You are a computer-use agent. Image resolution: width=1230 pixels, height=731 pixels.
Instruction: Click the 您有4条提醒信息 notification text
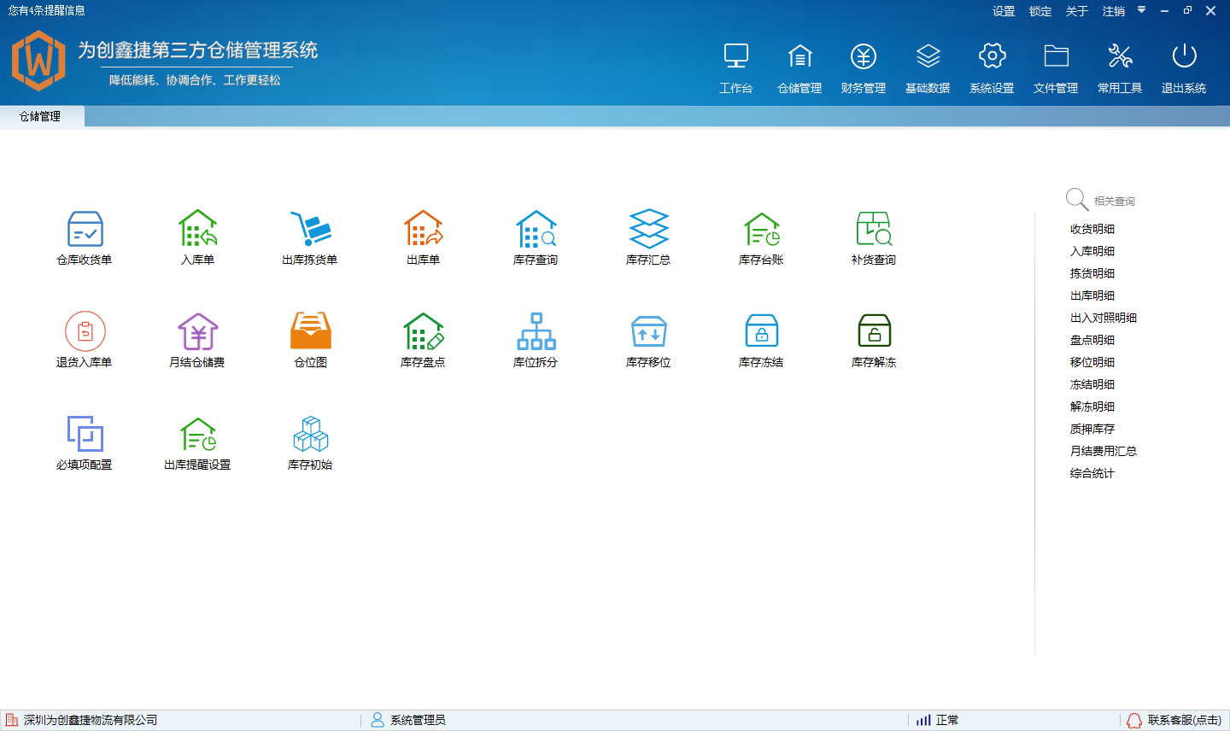pos(47,10)
